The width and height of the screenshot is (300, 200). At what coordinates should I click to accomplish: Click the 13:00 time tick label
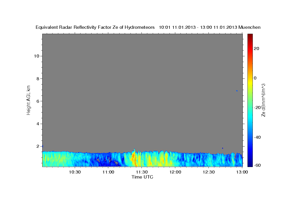242,172
